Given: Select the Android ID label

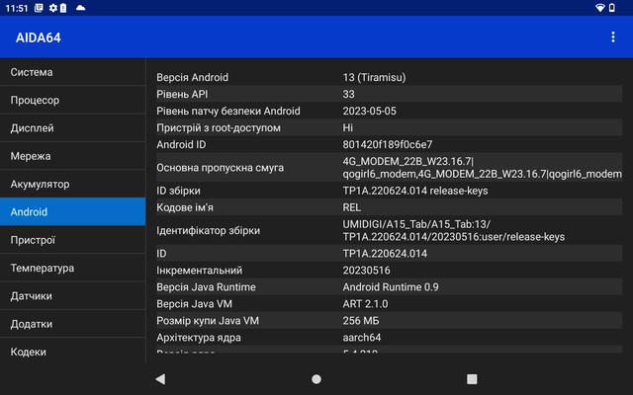Looking at the screenshot, I should (x=181, y=144).
